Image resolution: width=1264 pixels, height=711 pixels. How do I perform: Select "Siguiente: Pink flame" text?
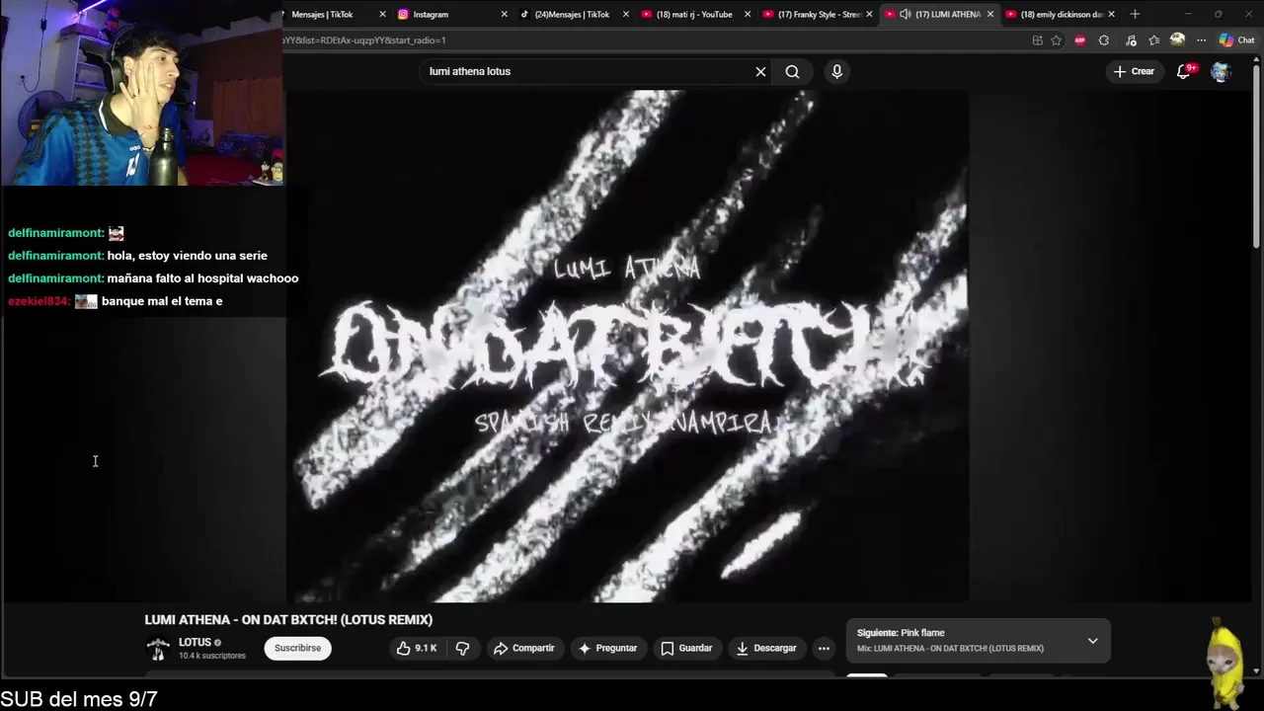(x=901, y=633)
